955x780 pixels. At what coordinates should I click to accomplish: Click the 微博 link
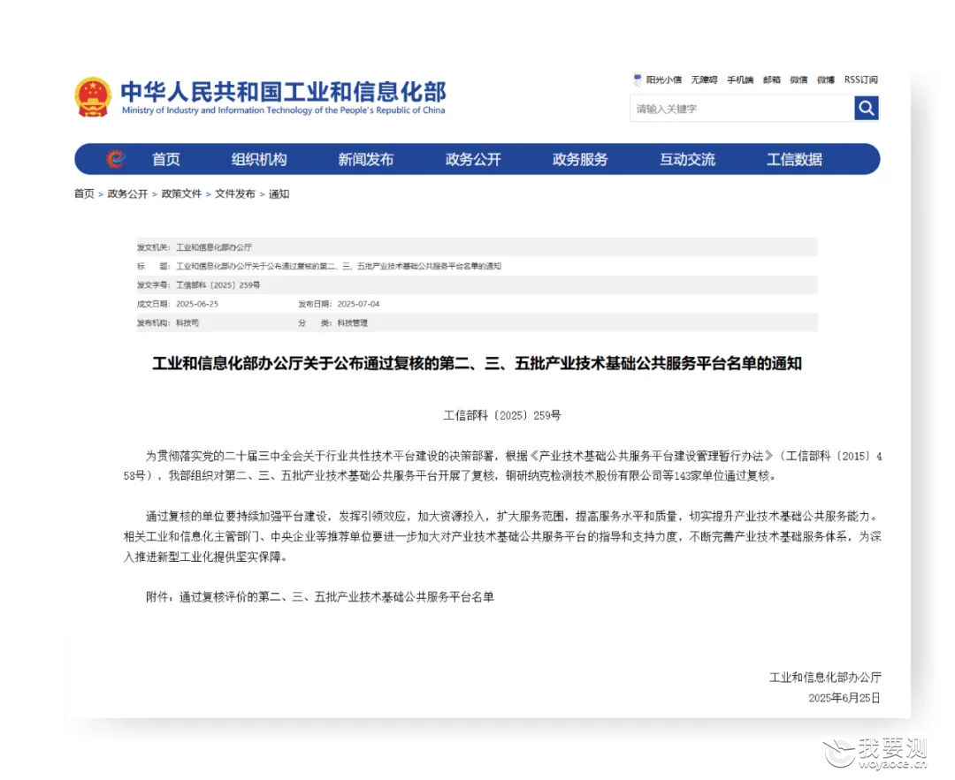(x=826, y=80)
